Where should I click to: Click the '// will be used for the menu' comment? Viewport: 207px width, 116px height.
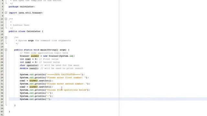pos(60,65)
